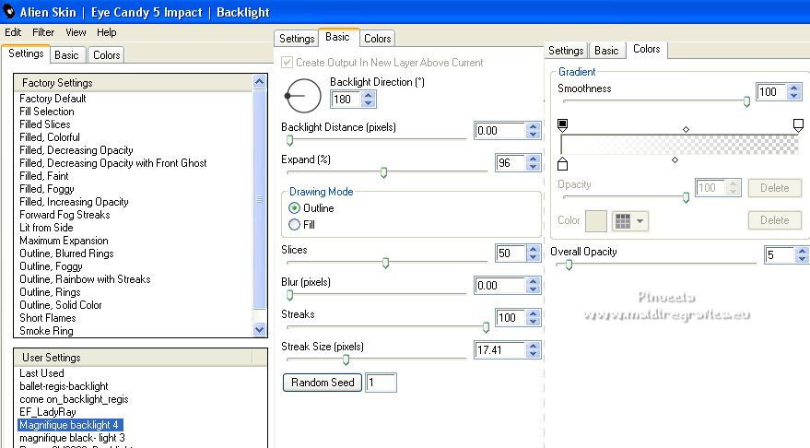
Task: Open the Help menu
Action: coord(106,32)
